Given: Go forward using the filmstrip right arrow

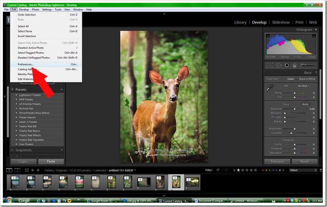Looking at the screenshot, I should [x=38, y=170].
